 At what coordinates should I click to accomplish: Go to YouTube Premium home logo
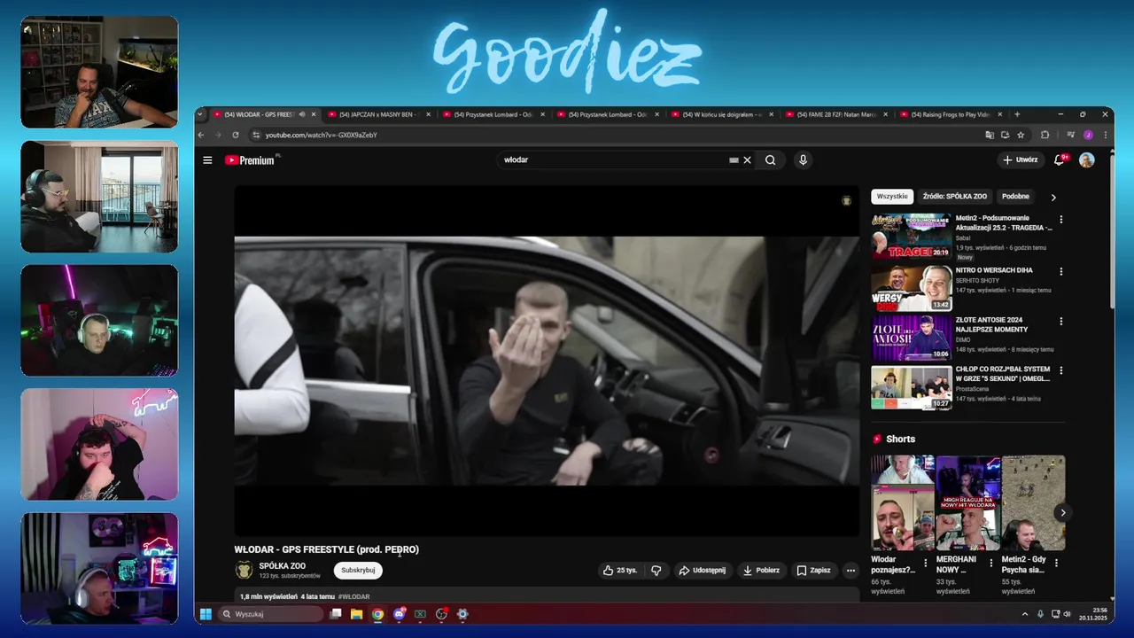(252, 160)
